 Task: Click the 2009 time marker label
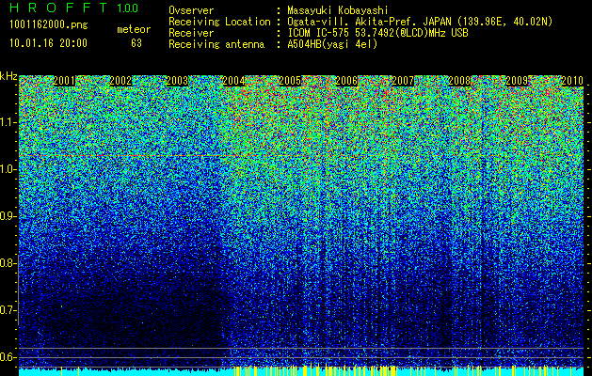(517, 81)
